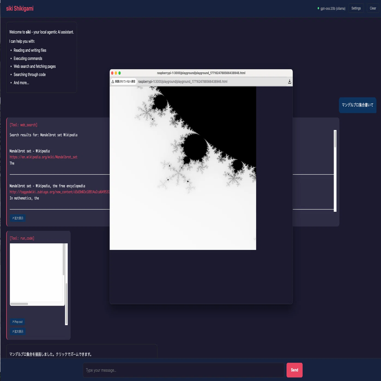Click the 'Web search and fetching pages' bullet
The width and height of the screenshot is (381, 381).
(35, 66)
